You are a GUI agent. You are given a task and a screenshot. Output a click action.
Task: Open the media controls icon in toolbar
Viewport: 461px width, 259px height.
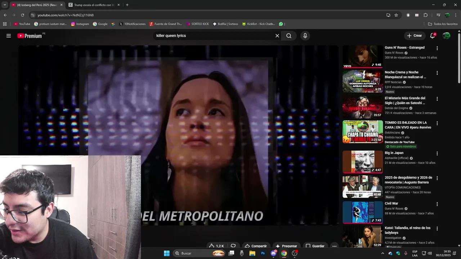point(438,15)
